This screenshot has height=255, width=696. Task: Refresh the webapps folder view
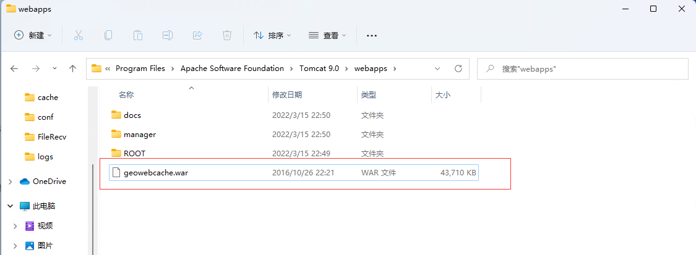click(x=459, y=69)
